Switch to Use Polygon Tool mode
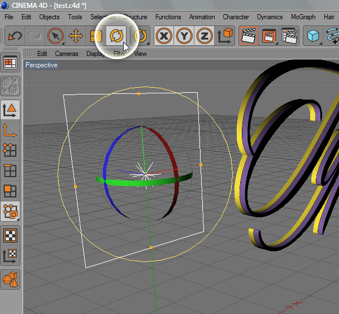Image resolution: width=339 pixels, height=314 pixels. 10,191
